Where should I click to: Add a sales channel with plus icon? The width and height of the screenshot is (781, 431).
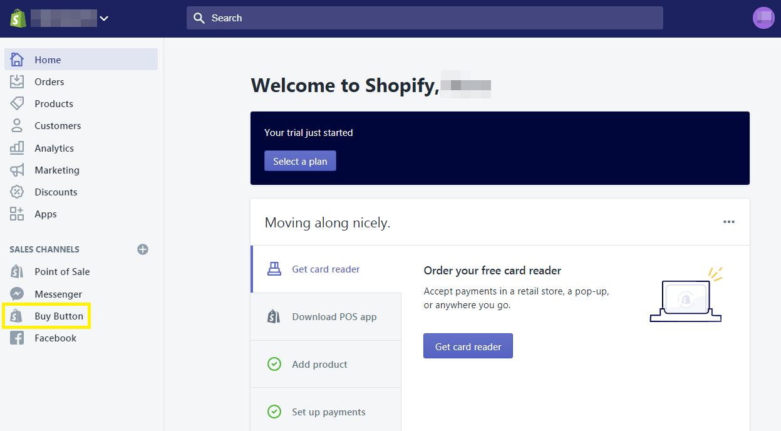(x=143, y=249)
